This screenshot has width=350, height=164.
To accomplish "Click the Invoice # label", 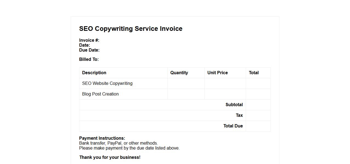I will 89,40.
